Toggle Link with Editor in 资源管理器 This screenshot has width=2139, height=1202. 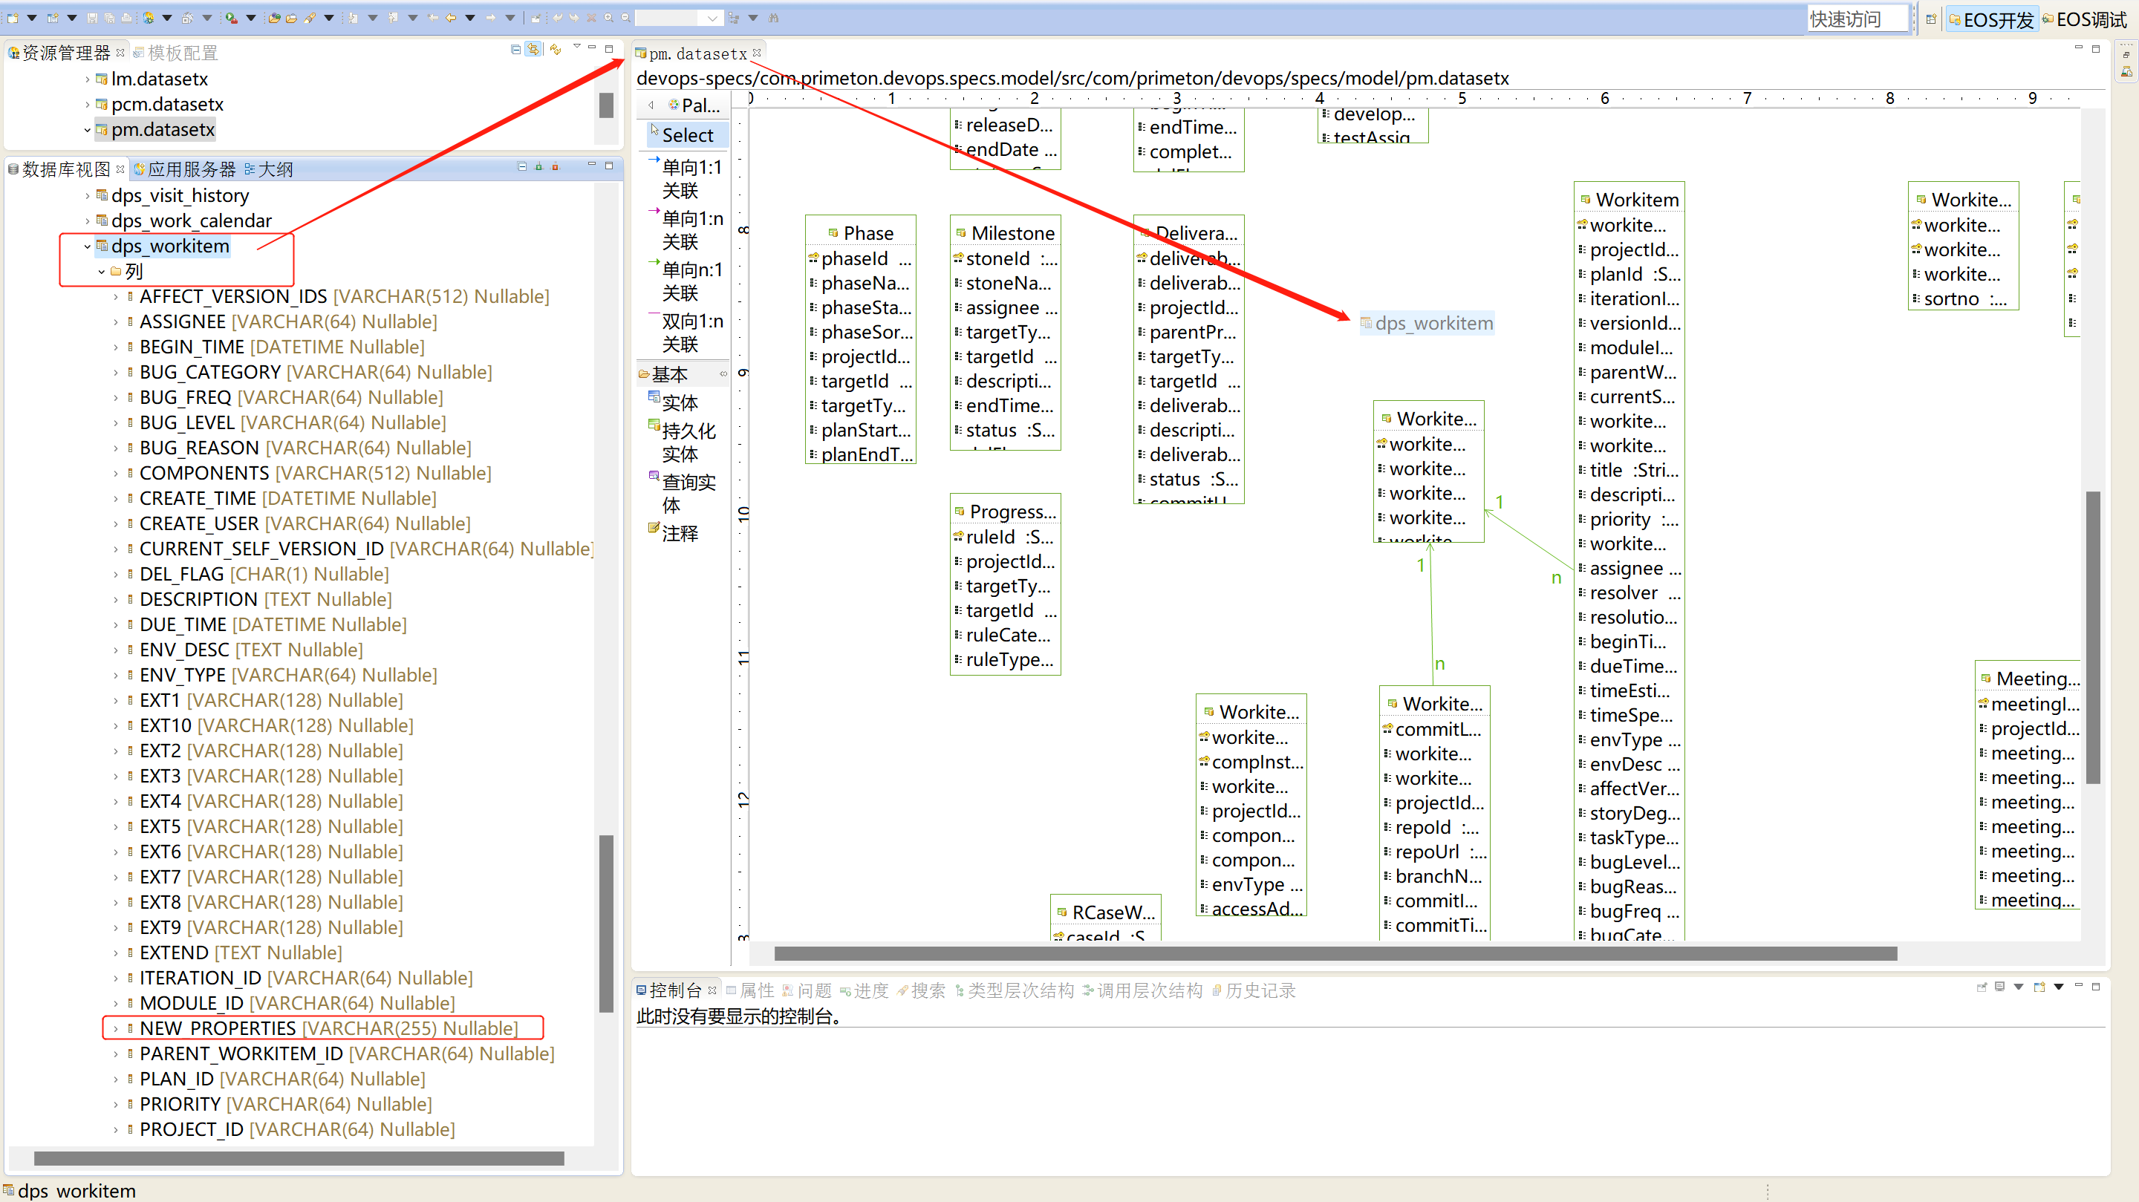533,50
